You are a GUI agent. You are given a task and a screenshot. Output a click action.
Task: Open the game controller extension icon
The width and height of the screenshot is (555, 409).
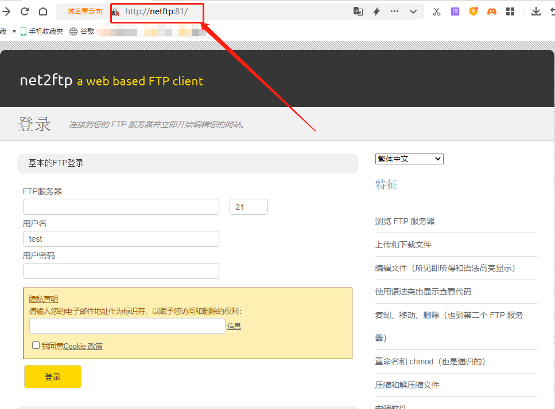492,11
